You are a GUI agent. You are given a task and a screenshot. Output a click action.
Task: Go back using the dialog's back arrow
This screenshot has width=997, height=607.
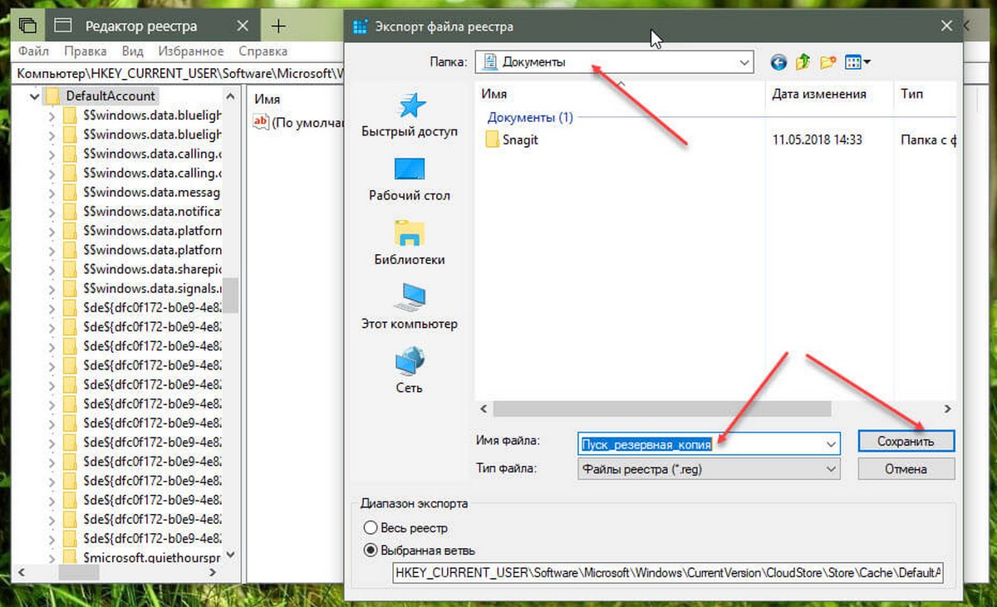click(778, 61)
